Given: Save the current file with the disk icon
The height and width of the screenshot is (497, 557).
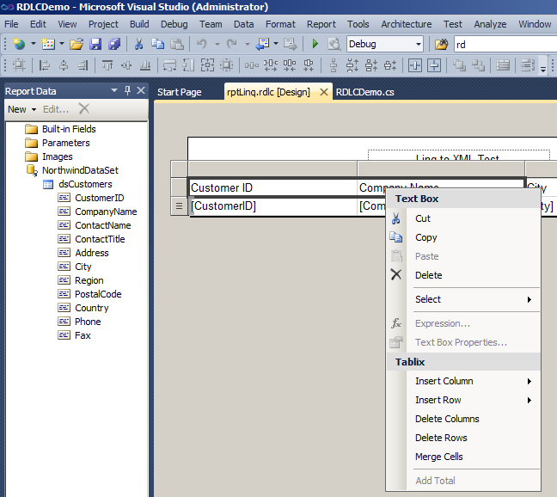Looking at the screenshot, I should point(95,44).
